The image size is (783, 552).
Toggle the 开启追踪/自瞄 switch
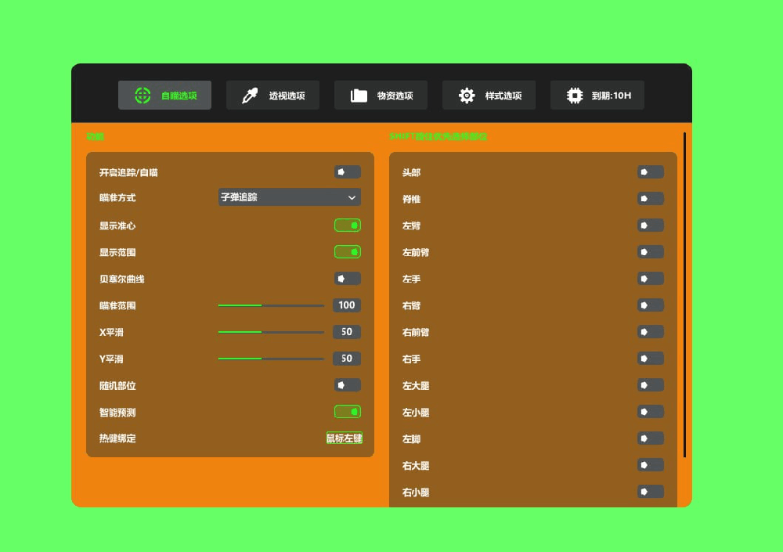coord(348,172)
